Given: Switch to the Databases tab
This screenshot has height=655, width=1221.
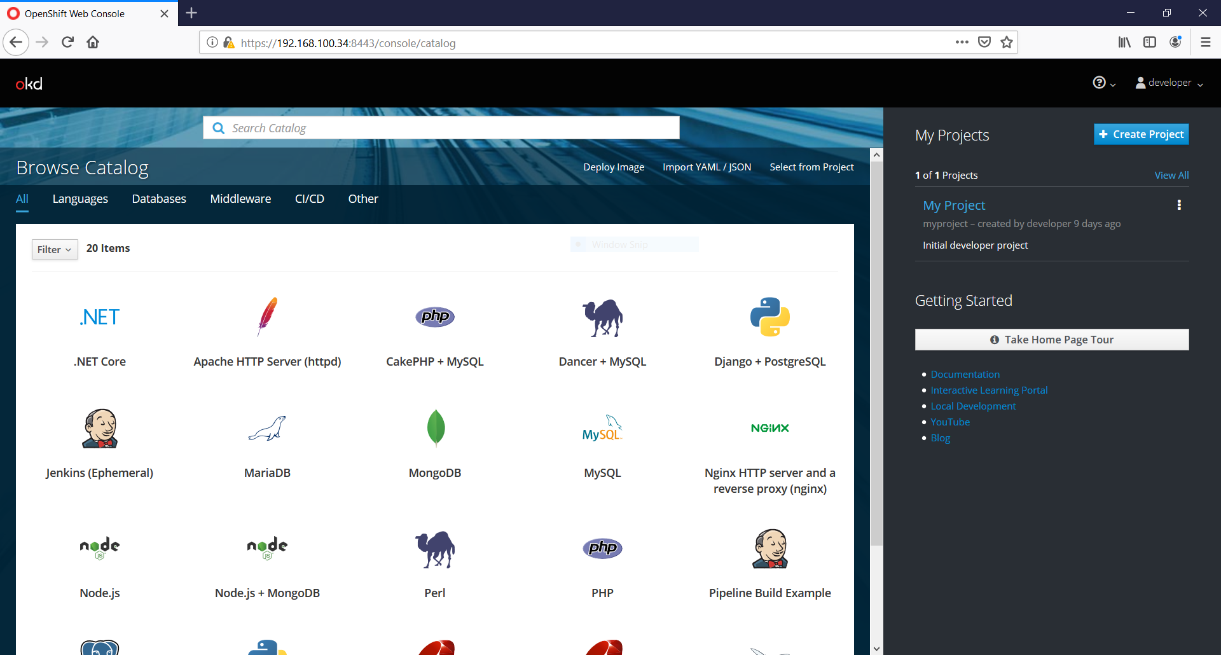Looking at the screenshot, I should tap(159, 199).
